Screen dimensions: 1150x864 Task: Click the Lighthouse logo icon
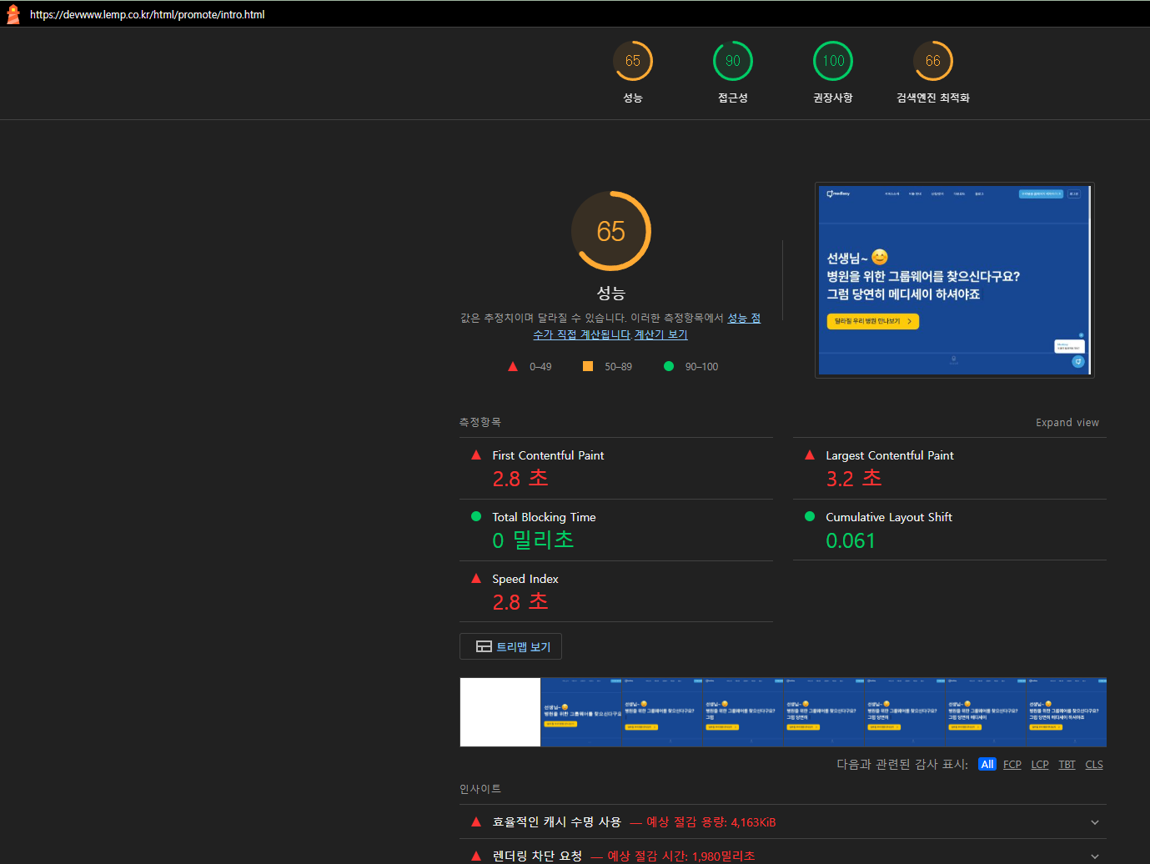[13, 14]
